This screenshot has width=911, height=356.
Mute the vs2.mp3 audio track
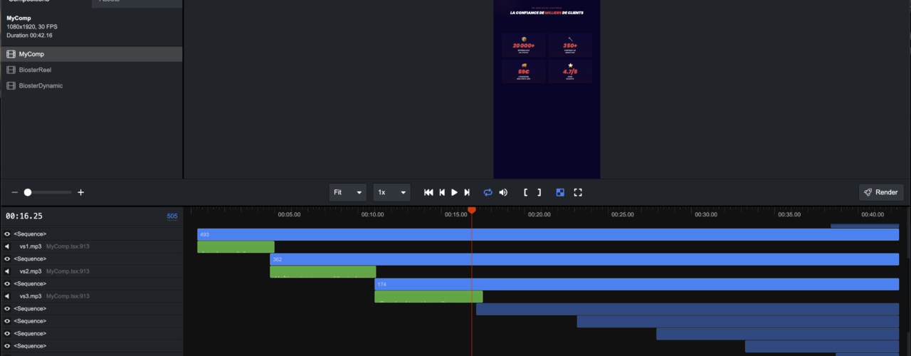[x=7, y=271]
